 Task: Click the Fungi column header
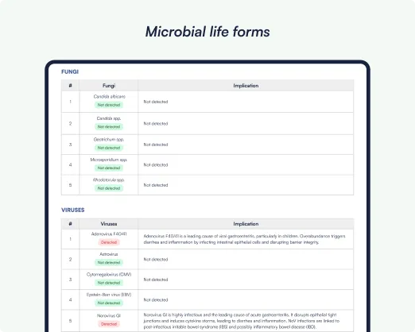(x=109, y=86)
